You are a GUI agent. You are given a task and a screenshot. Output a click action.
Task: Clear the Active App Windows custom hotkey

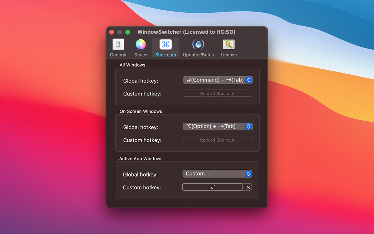click(248, 187)
